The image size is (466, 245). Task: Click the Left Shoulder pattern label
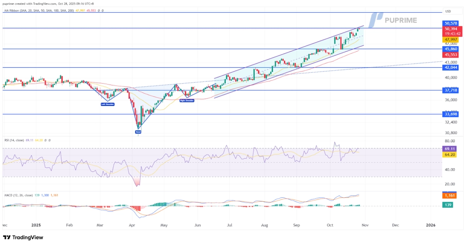(107, 104)
